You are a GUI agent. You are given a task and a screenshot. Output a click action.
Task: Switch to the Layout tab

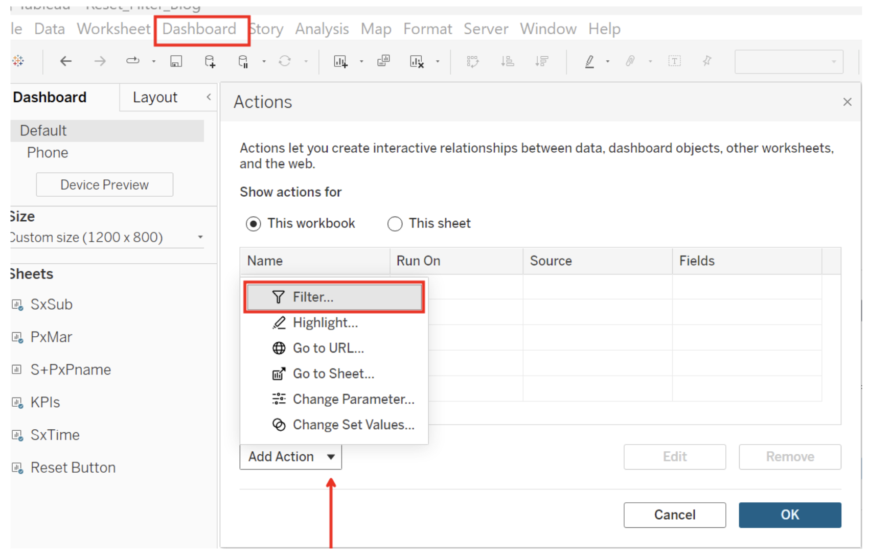coord(154,97)
